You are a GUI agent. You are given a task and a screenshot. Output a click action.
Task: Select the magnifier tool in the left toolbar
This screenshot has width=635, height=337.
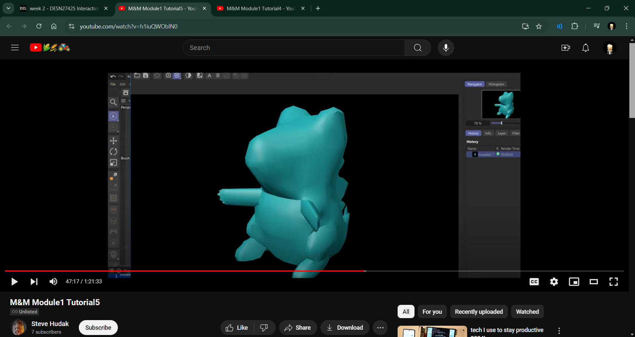coord(114,102)
